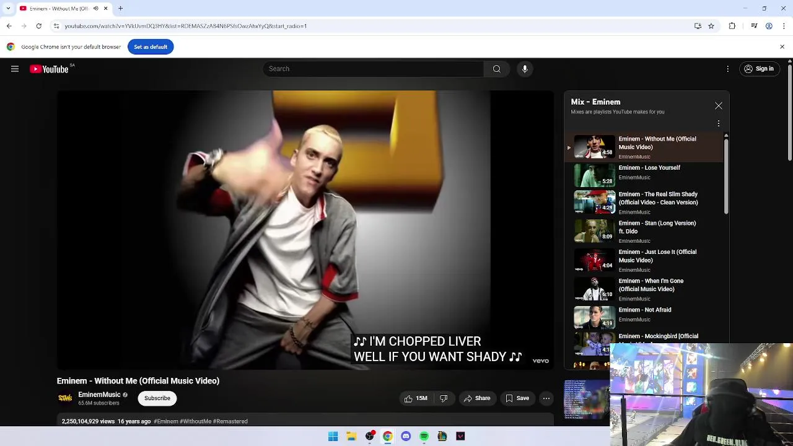This screenshot has width=793, height=446.
Task: Click the EminemMusic channel avatar
Action: click(65, 398)
